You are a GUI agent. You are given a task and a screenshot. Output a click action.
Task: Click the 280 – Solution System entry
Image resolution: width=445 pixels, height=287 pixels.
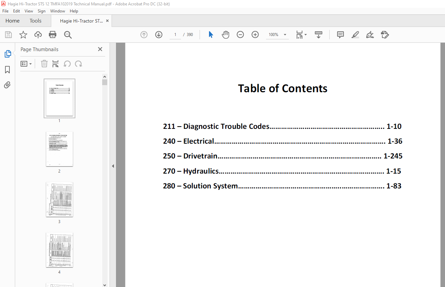tap(282, 186)
